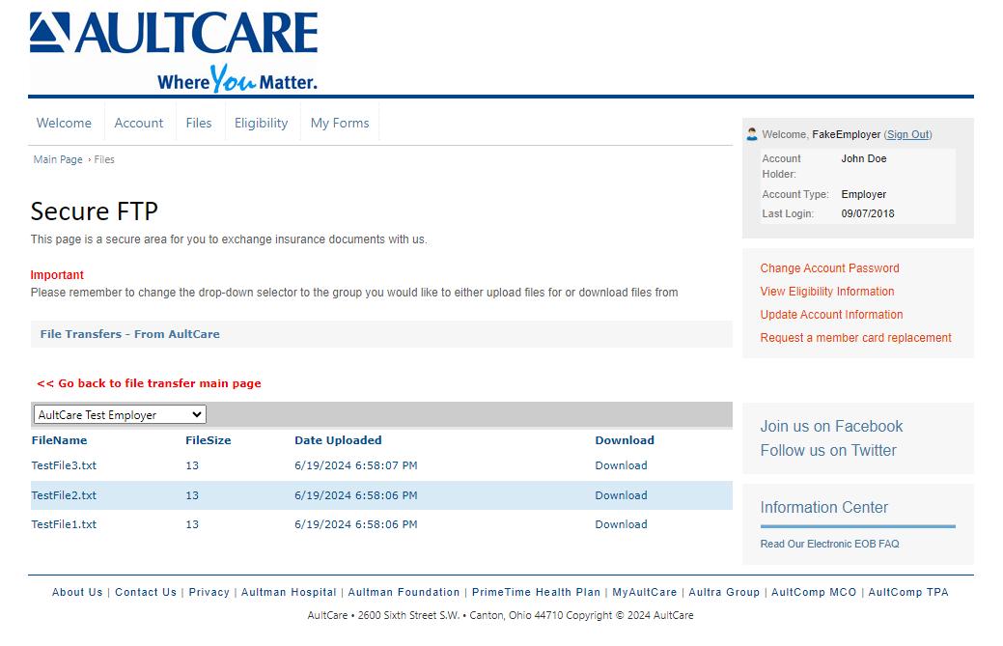The height and width of the screenshot is (646, 1003).
Task: Click the Download column header
Action: point(625,440)
